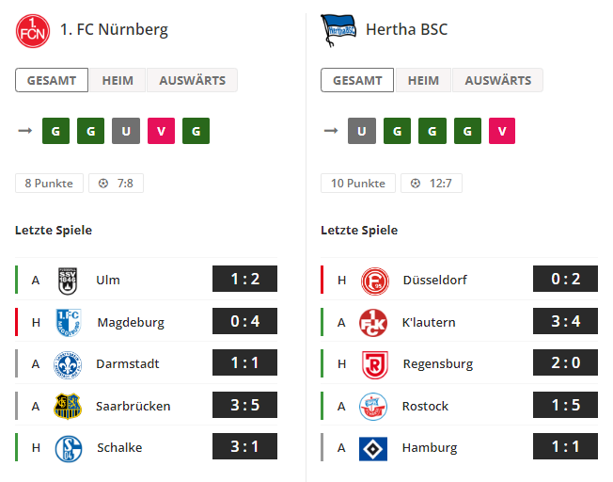Click the 1. FC Nürnberg club crest
Screen dimensions: 613x482
pos(33,31)
